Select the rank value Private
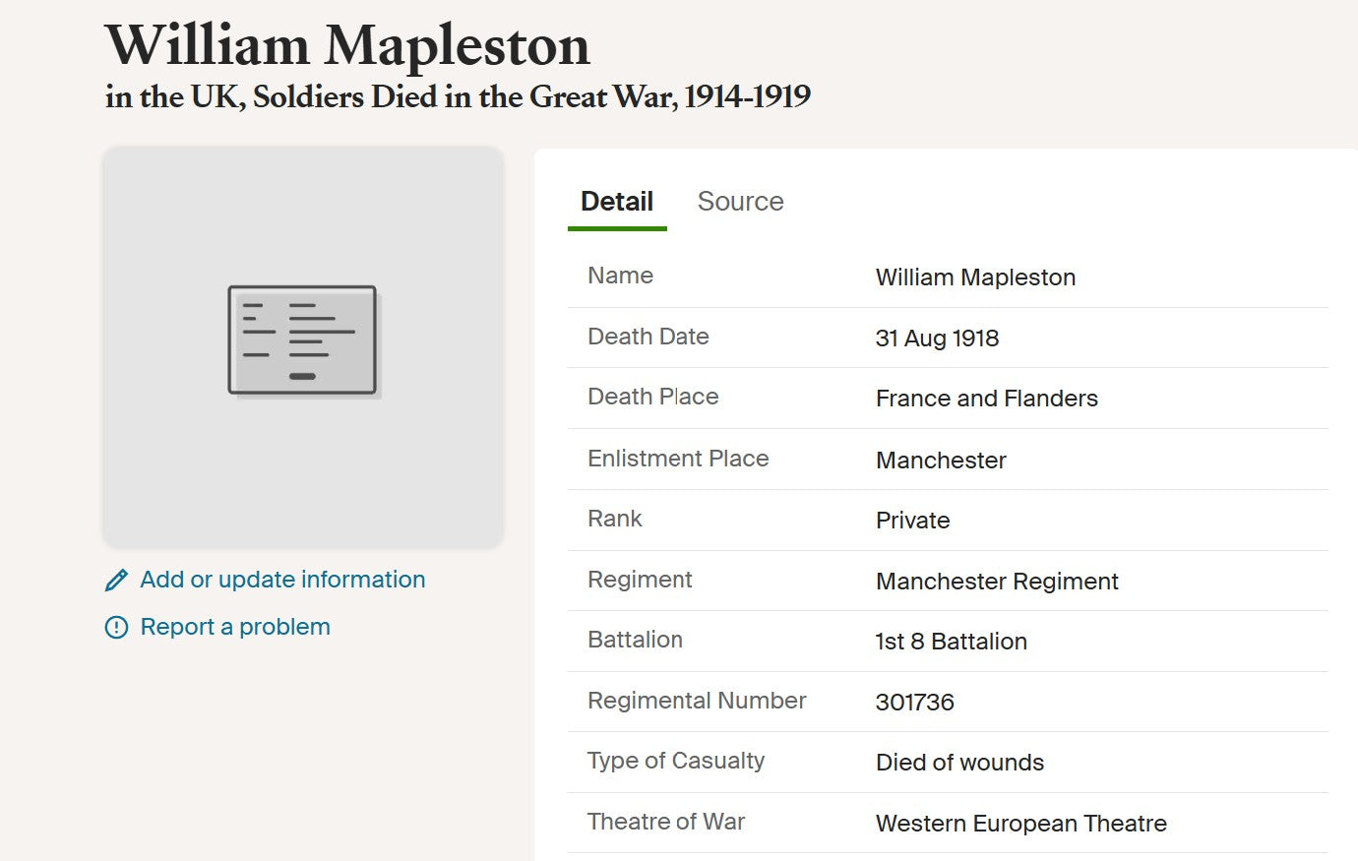The width and height of the screenshot is (1358, 861). tap(912, 521)
